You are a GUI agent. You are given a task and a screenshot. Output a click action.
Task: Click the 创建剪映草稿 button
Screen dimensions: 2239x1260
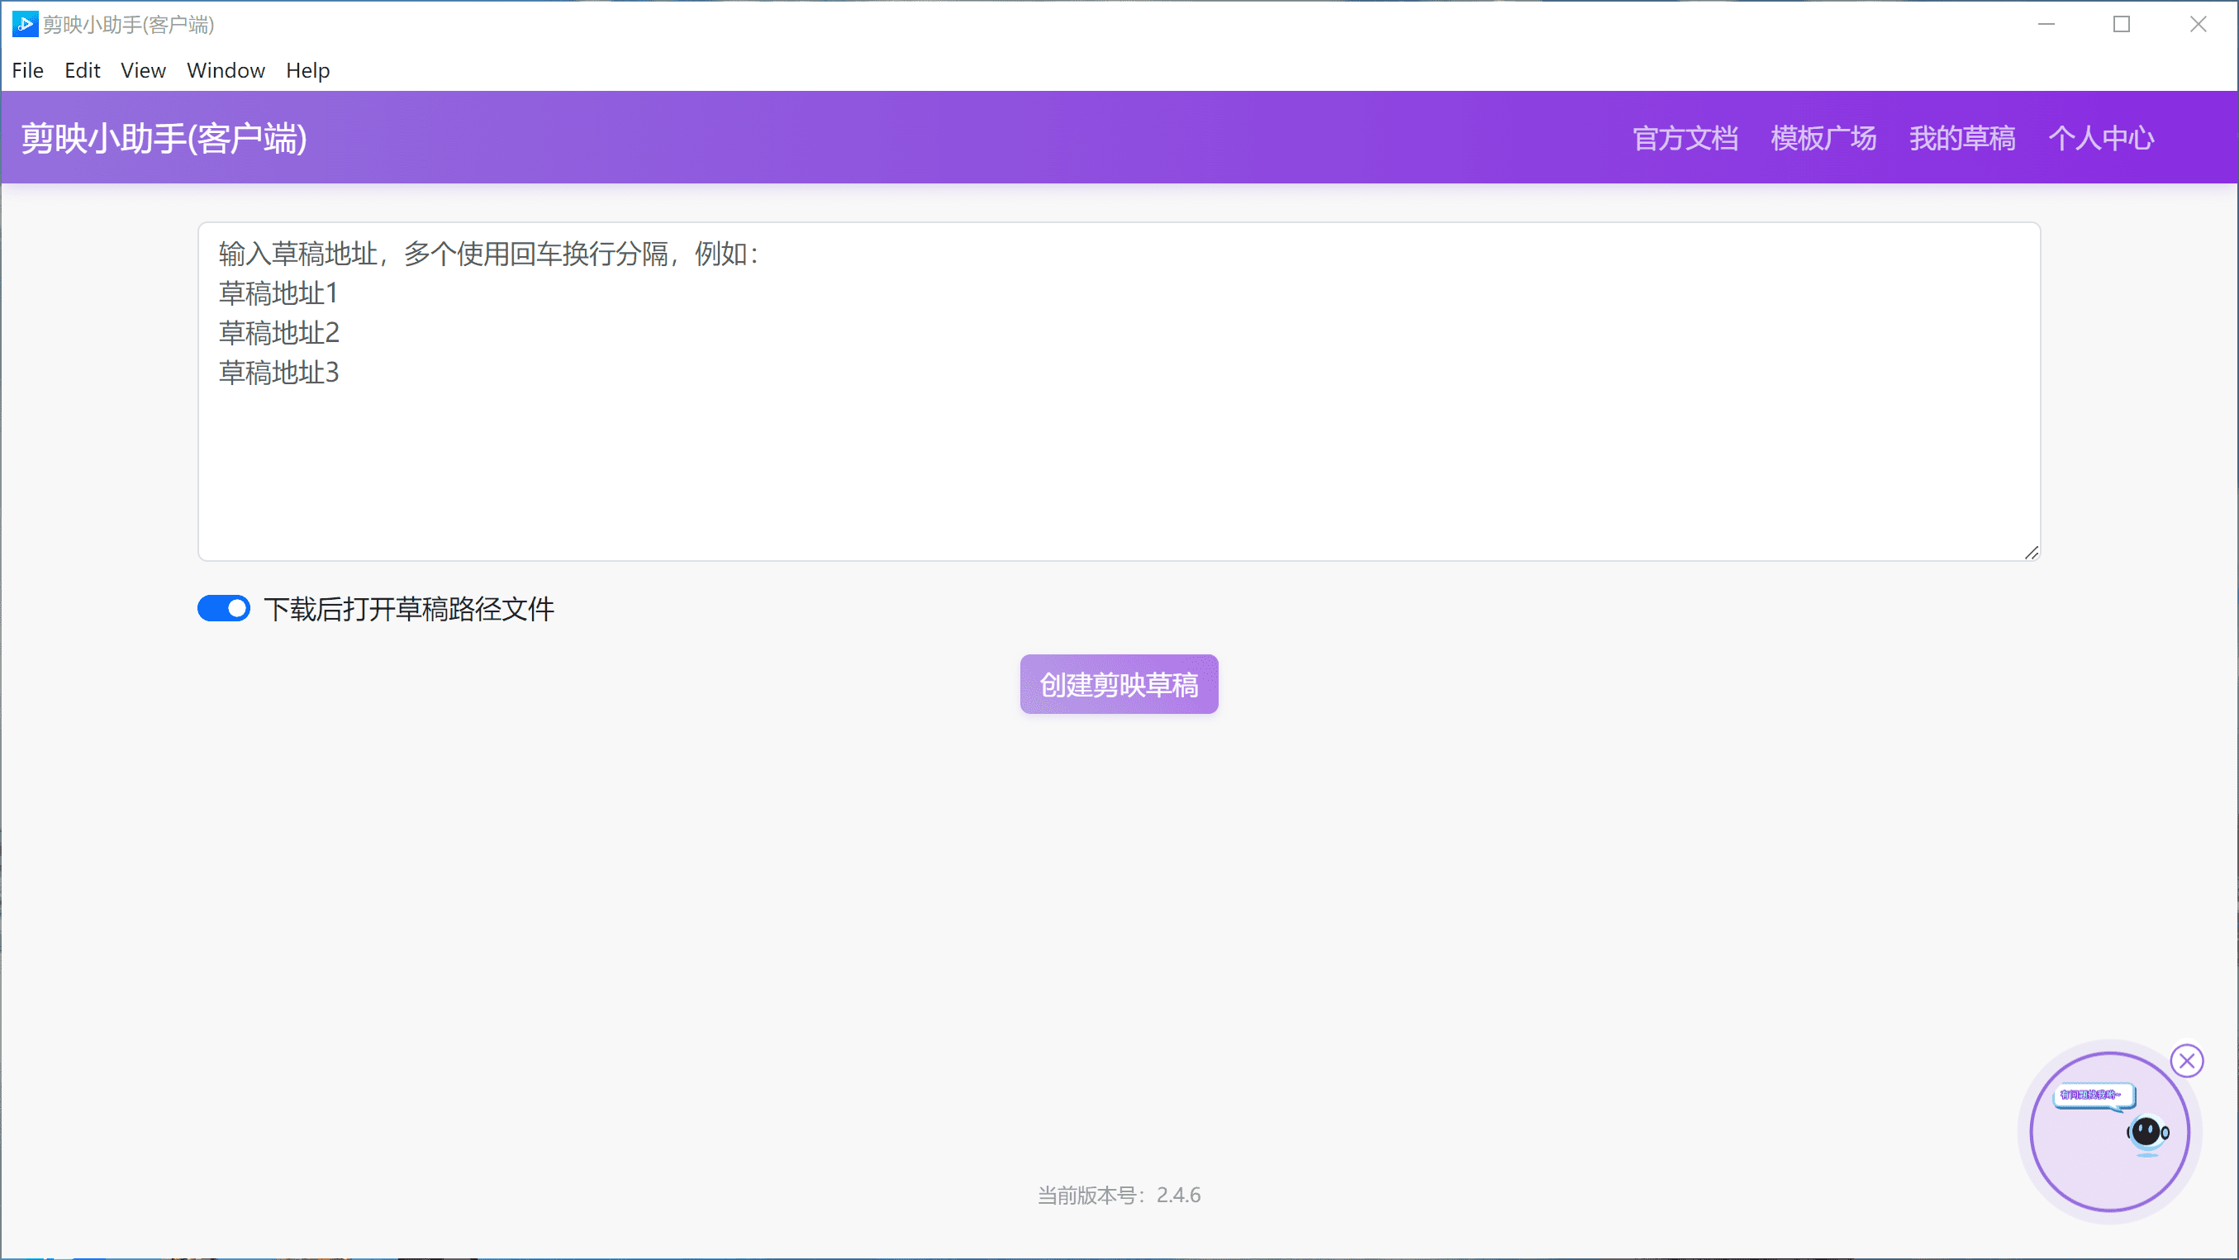pyautogui.click(x=1119, y=685)
